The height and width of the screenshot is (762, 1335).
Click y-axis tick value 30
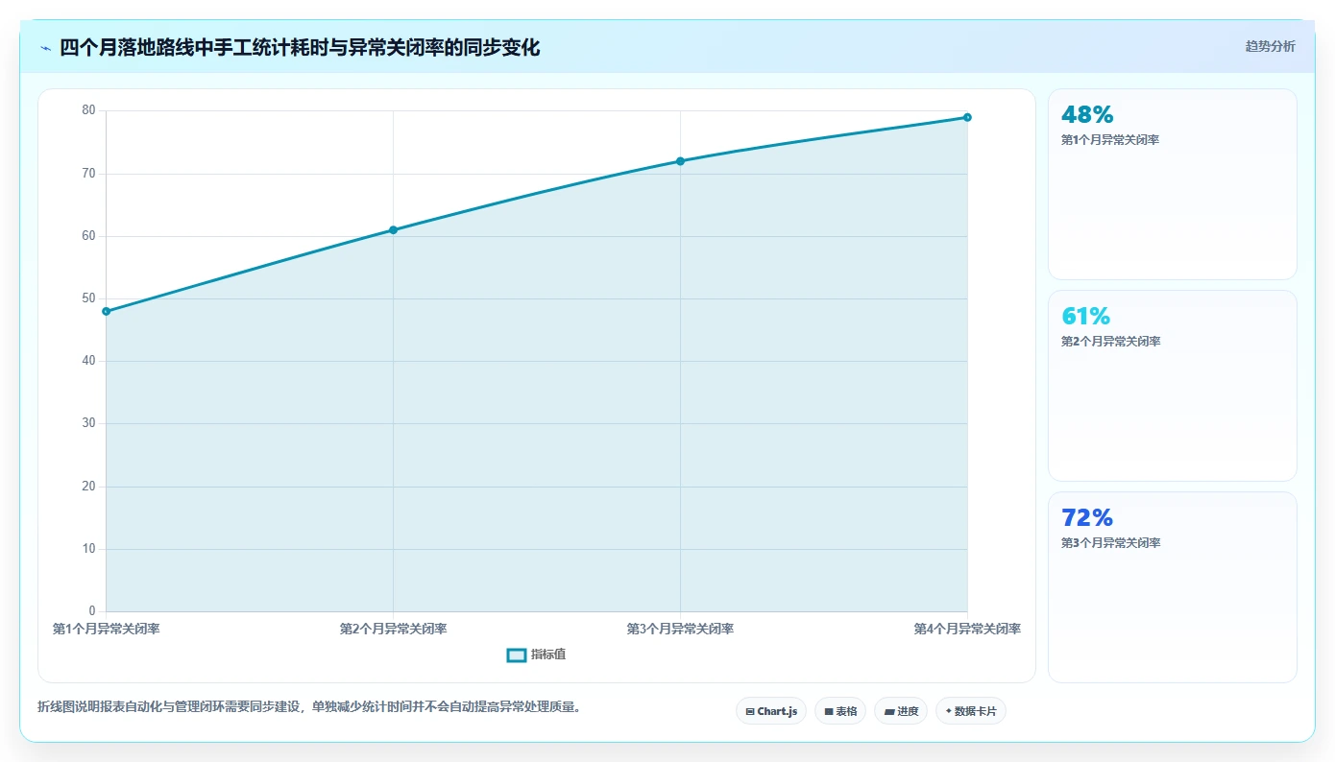88,423
